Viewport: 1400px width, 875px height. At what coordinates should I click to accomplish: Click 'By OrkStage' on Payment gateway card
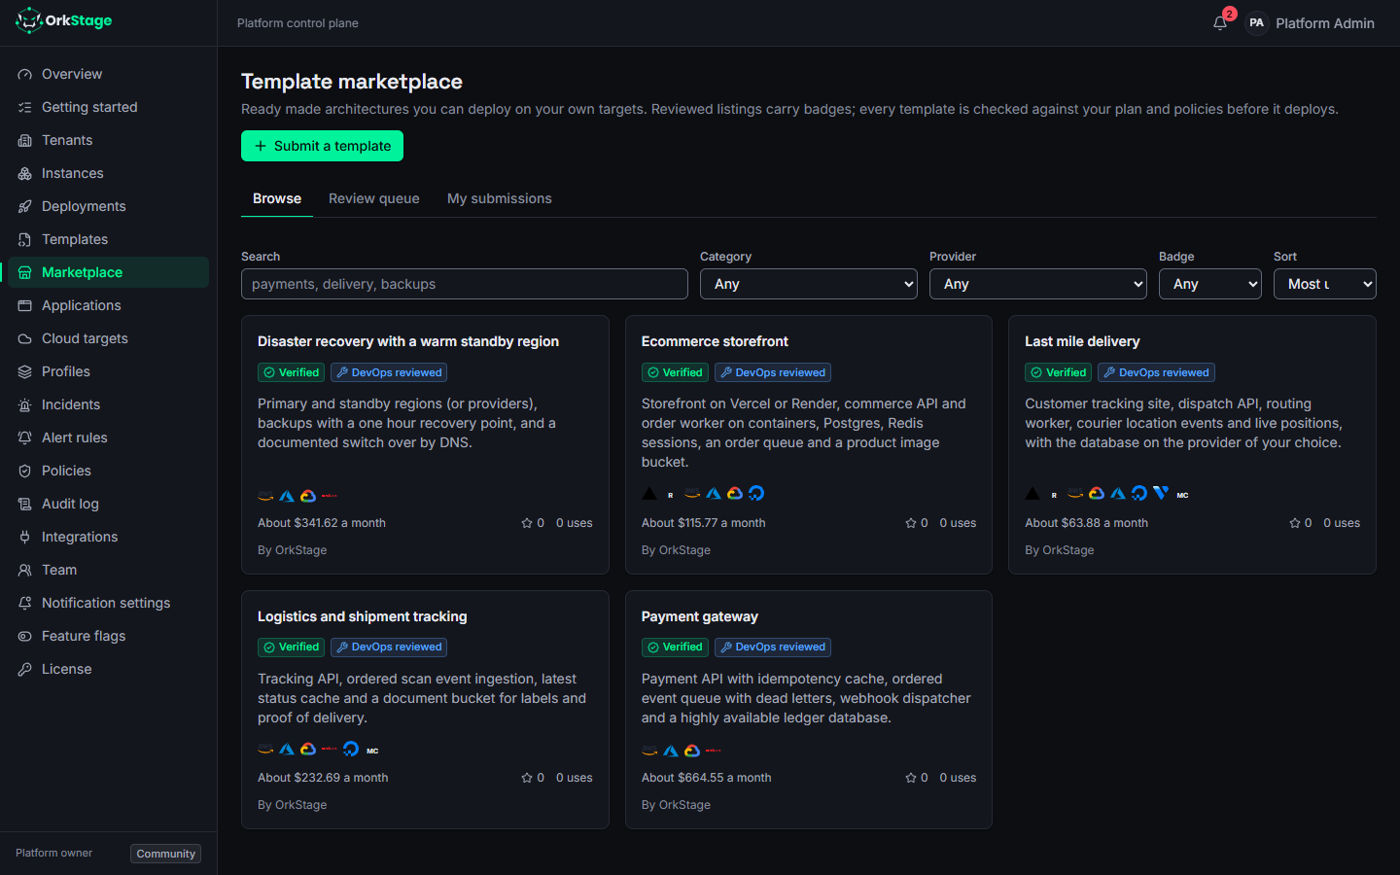pos(676,805)
